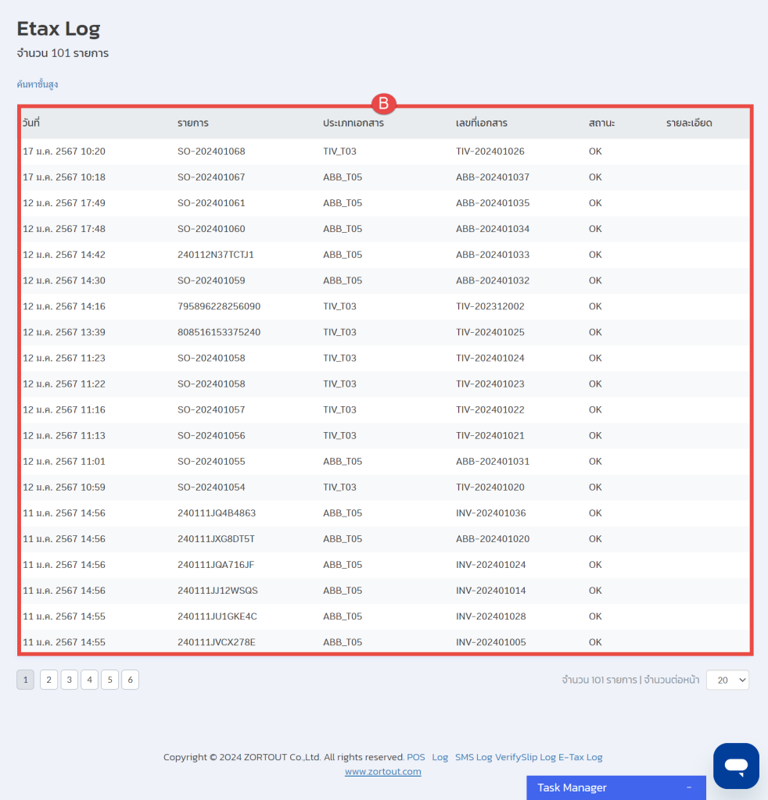Open the Log footer link

(440, 757)
